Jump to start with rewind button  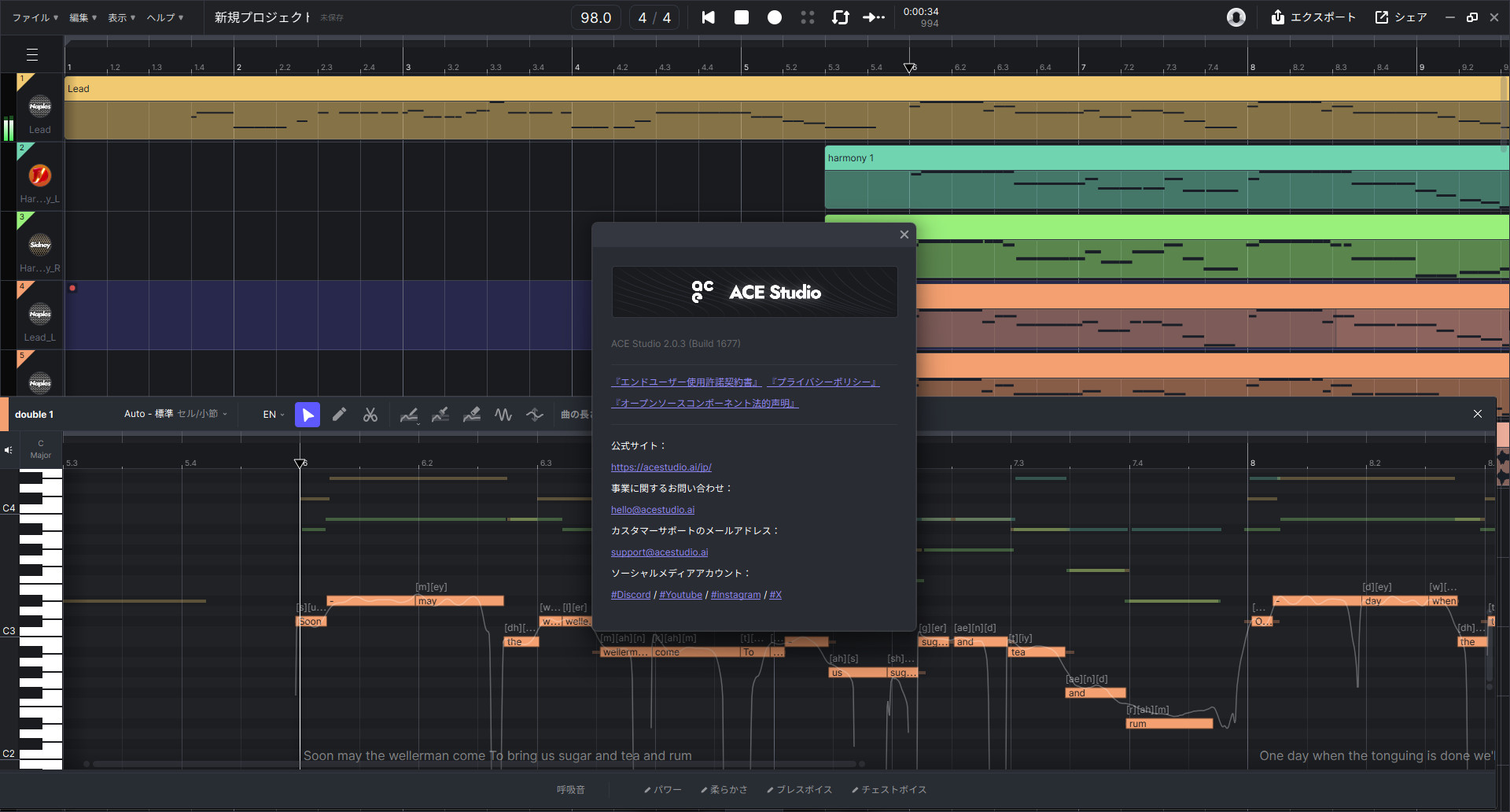pyautogui.click(x=709, y=17)
